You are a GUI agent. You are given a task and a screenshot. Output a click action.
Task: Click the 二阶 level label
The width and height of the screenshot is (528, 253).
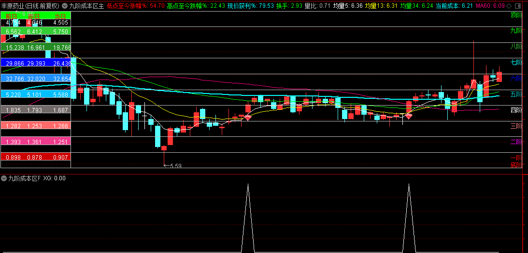(516, 142)
